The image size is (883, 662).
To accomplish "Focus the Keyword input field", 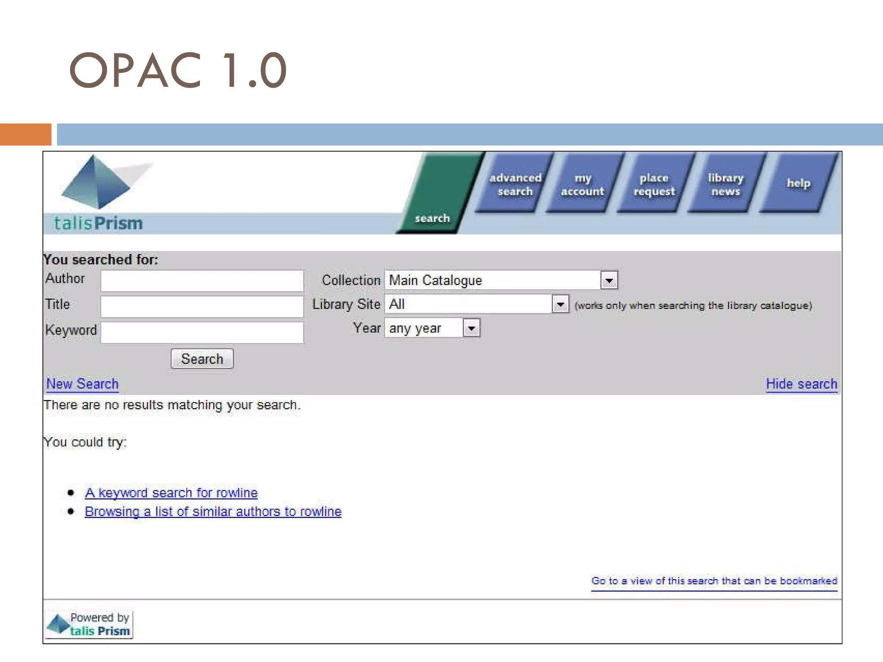I will (202, 332).
